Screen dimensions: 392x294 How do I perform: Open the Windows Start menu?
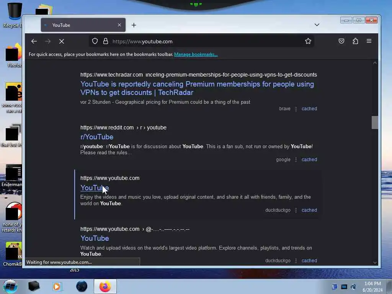click(x=10, y=286)
